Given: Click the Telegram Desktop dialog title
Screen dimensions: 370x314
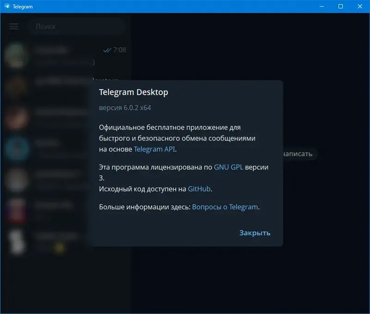Looking at the screenshot, I should pyautogui.click(x=134, y=92).
